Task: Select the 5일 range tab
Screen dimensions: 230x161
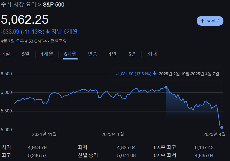Action: point(25,54)
